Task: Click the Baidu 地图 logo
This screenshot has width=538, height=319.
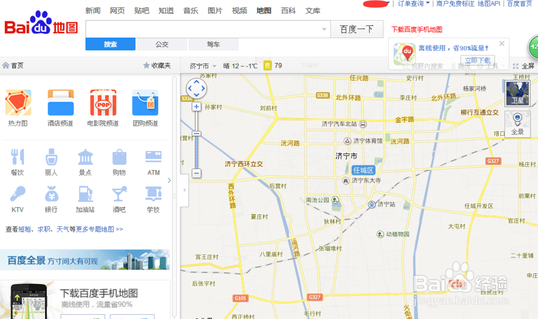Action: pos(41,24)
